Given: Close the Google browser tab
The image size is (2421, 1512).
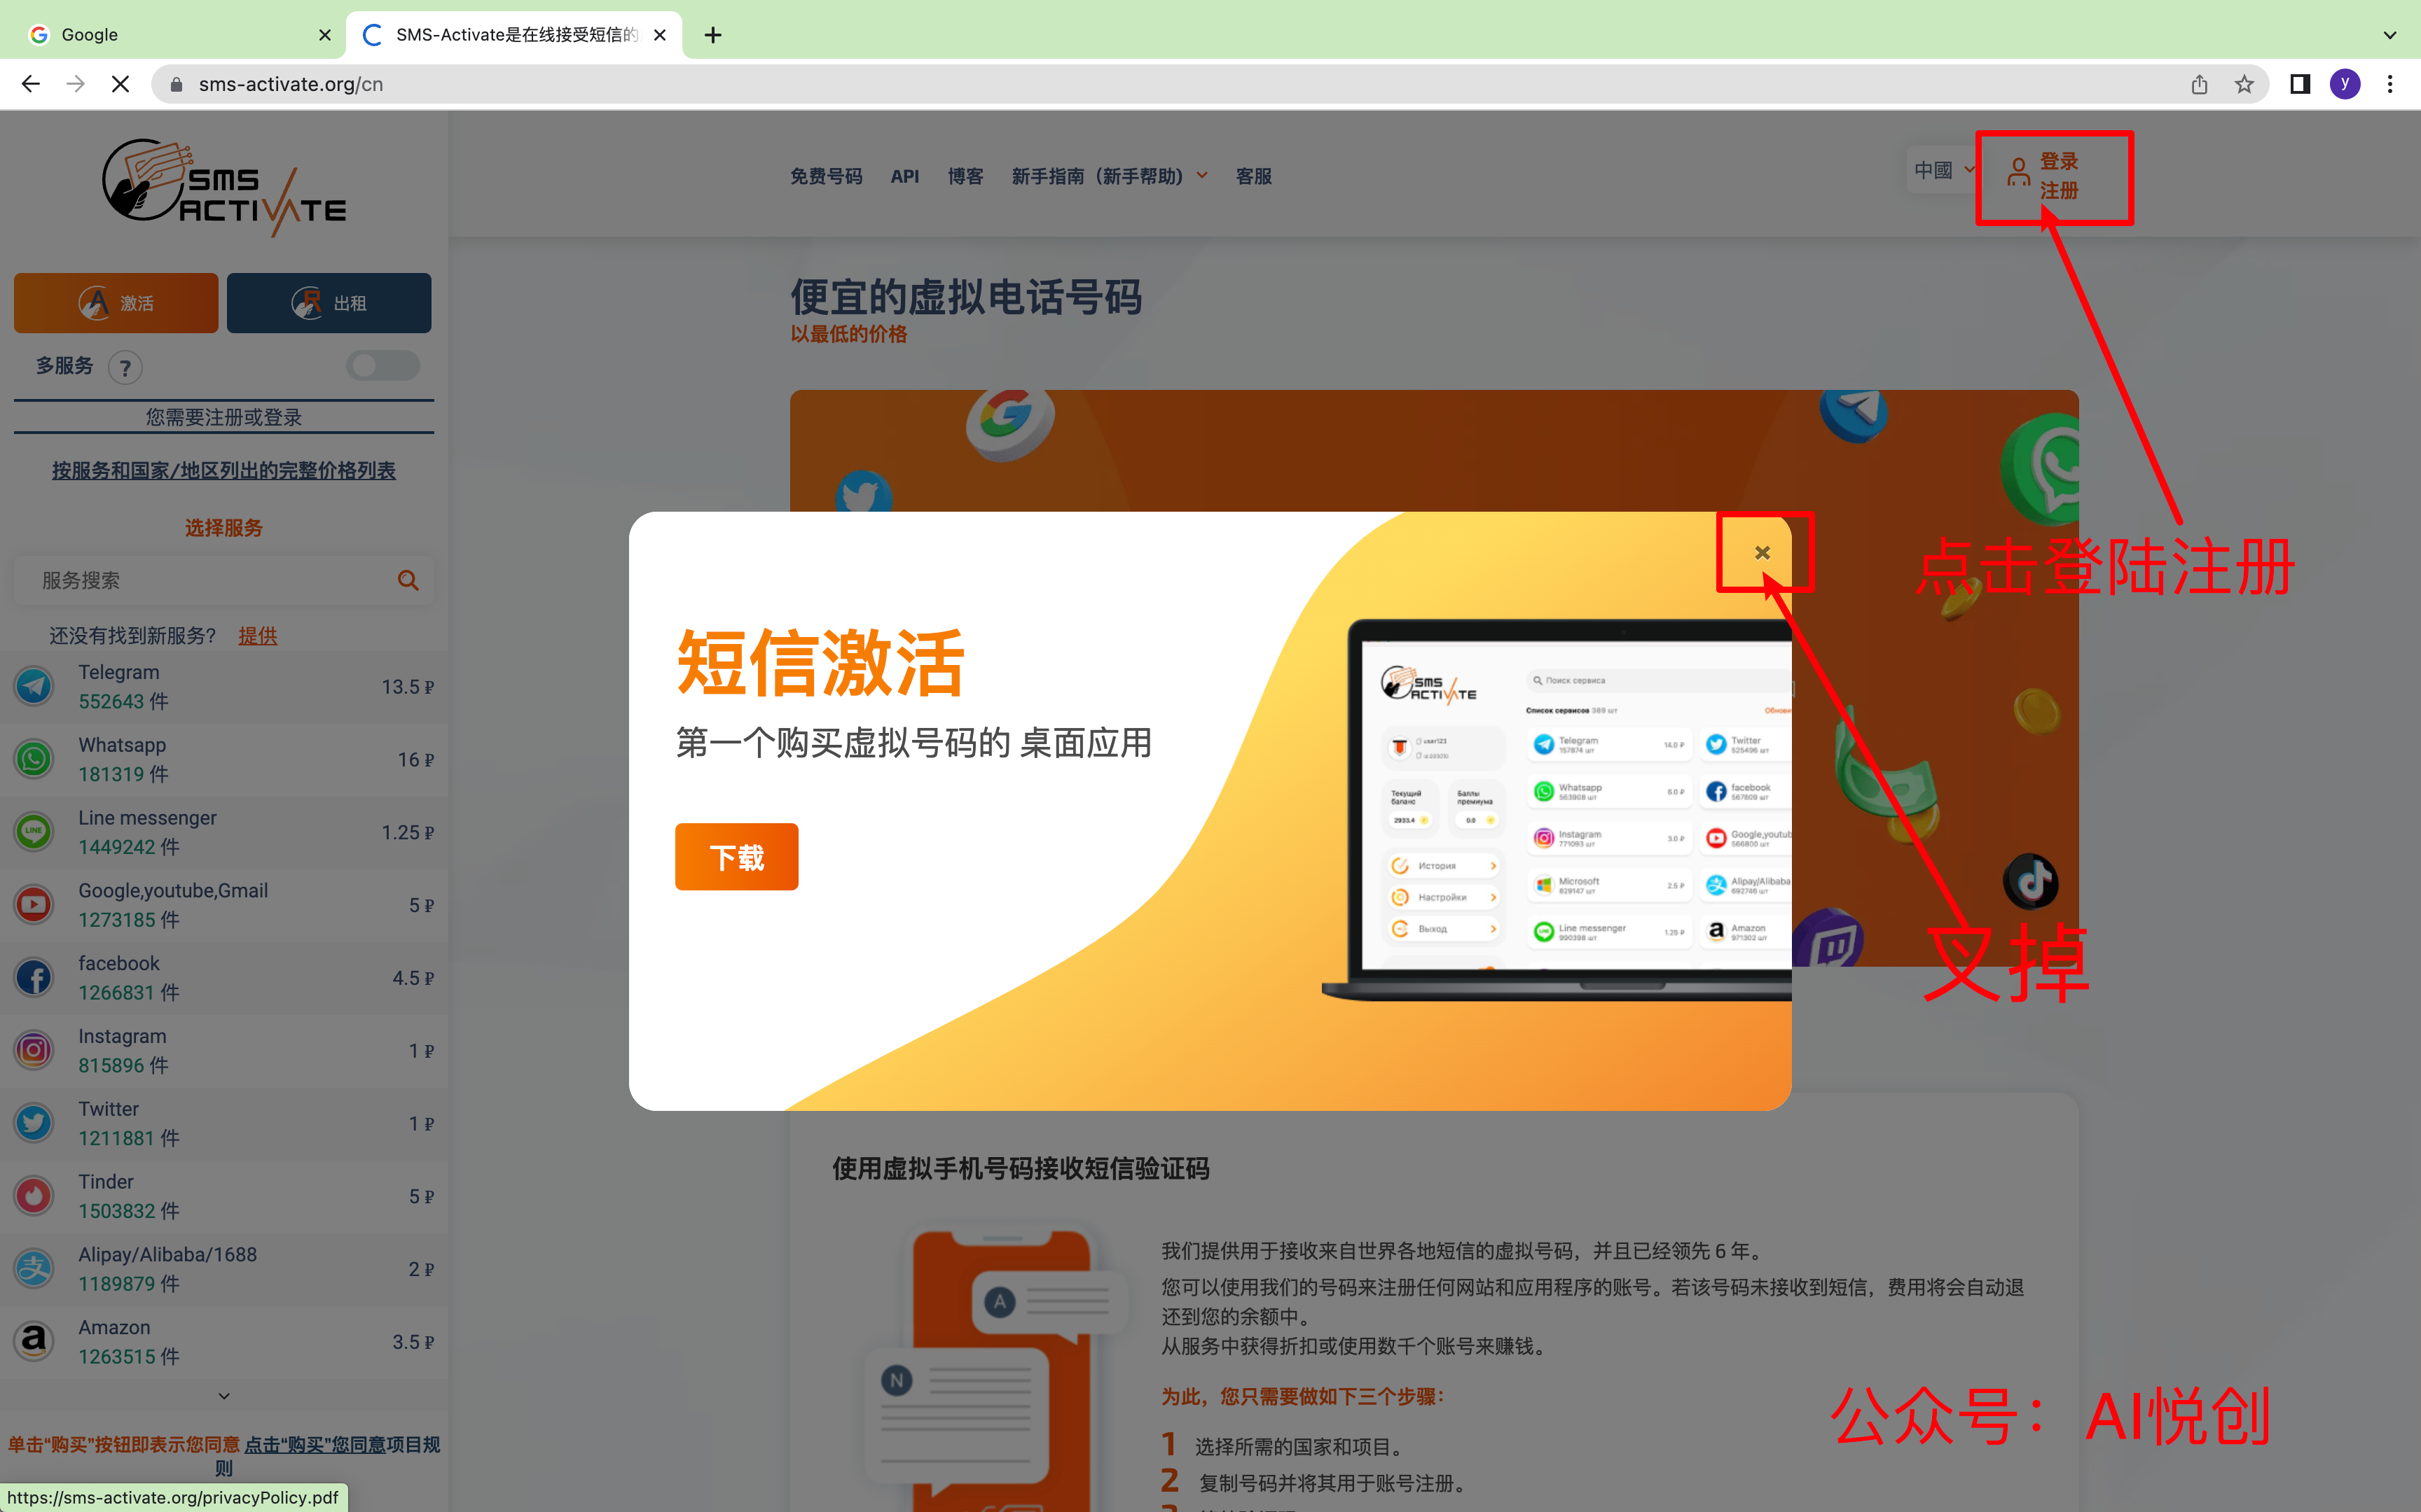Looking at the screenshot, I should 325,35.
